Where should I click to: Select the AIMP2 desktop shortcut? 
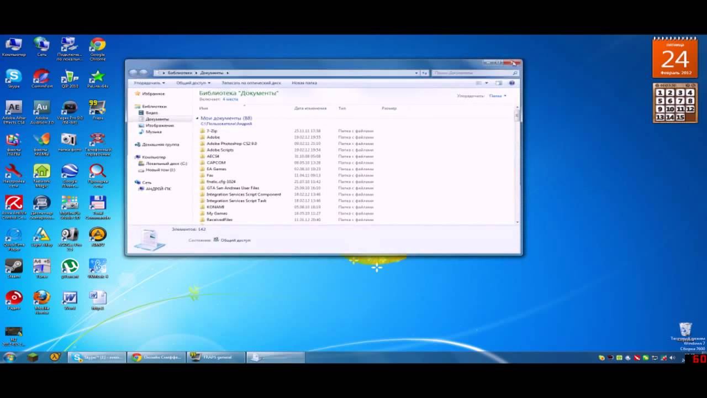98,237
